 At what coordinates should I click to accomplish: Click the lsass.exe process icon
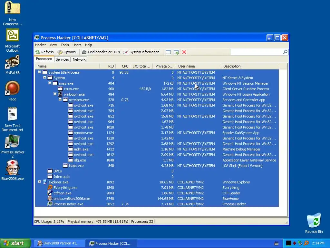point(65,165)
